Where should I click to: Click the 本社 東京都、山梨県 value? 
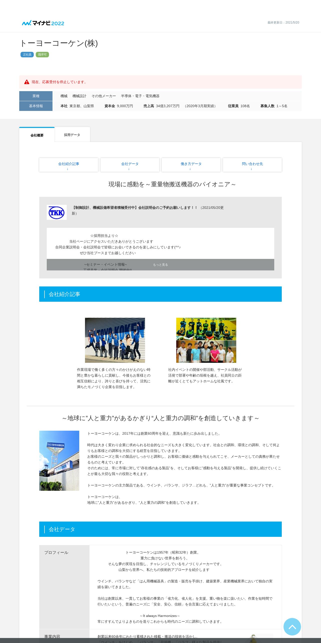(x=77, y=106)
